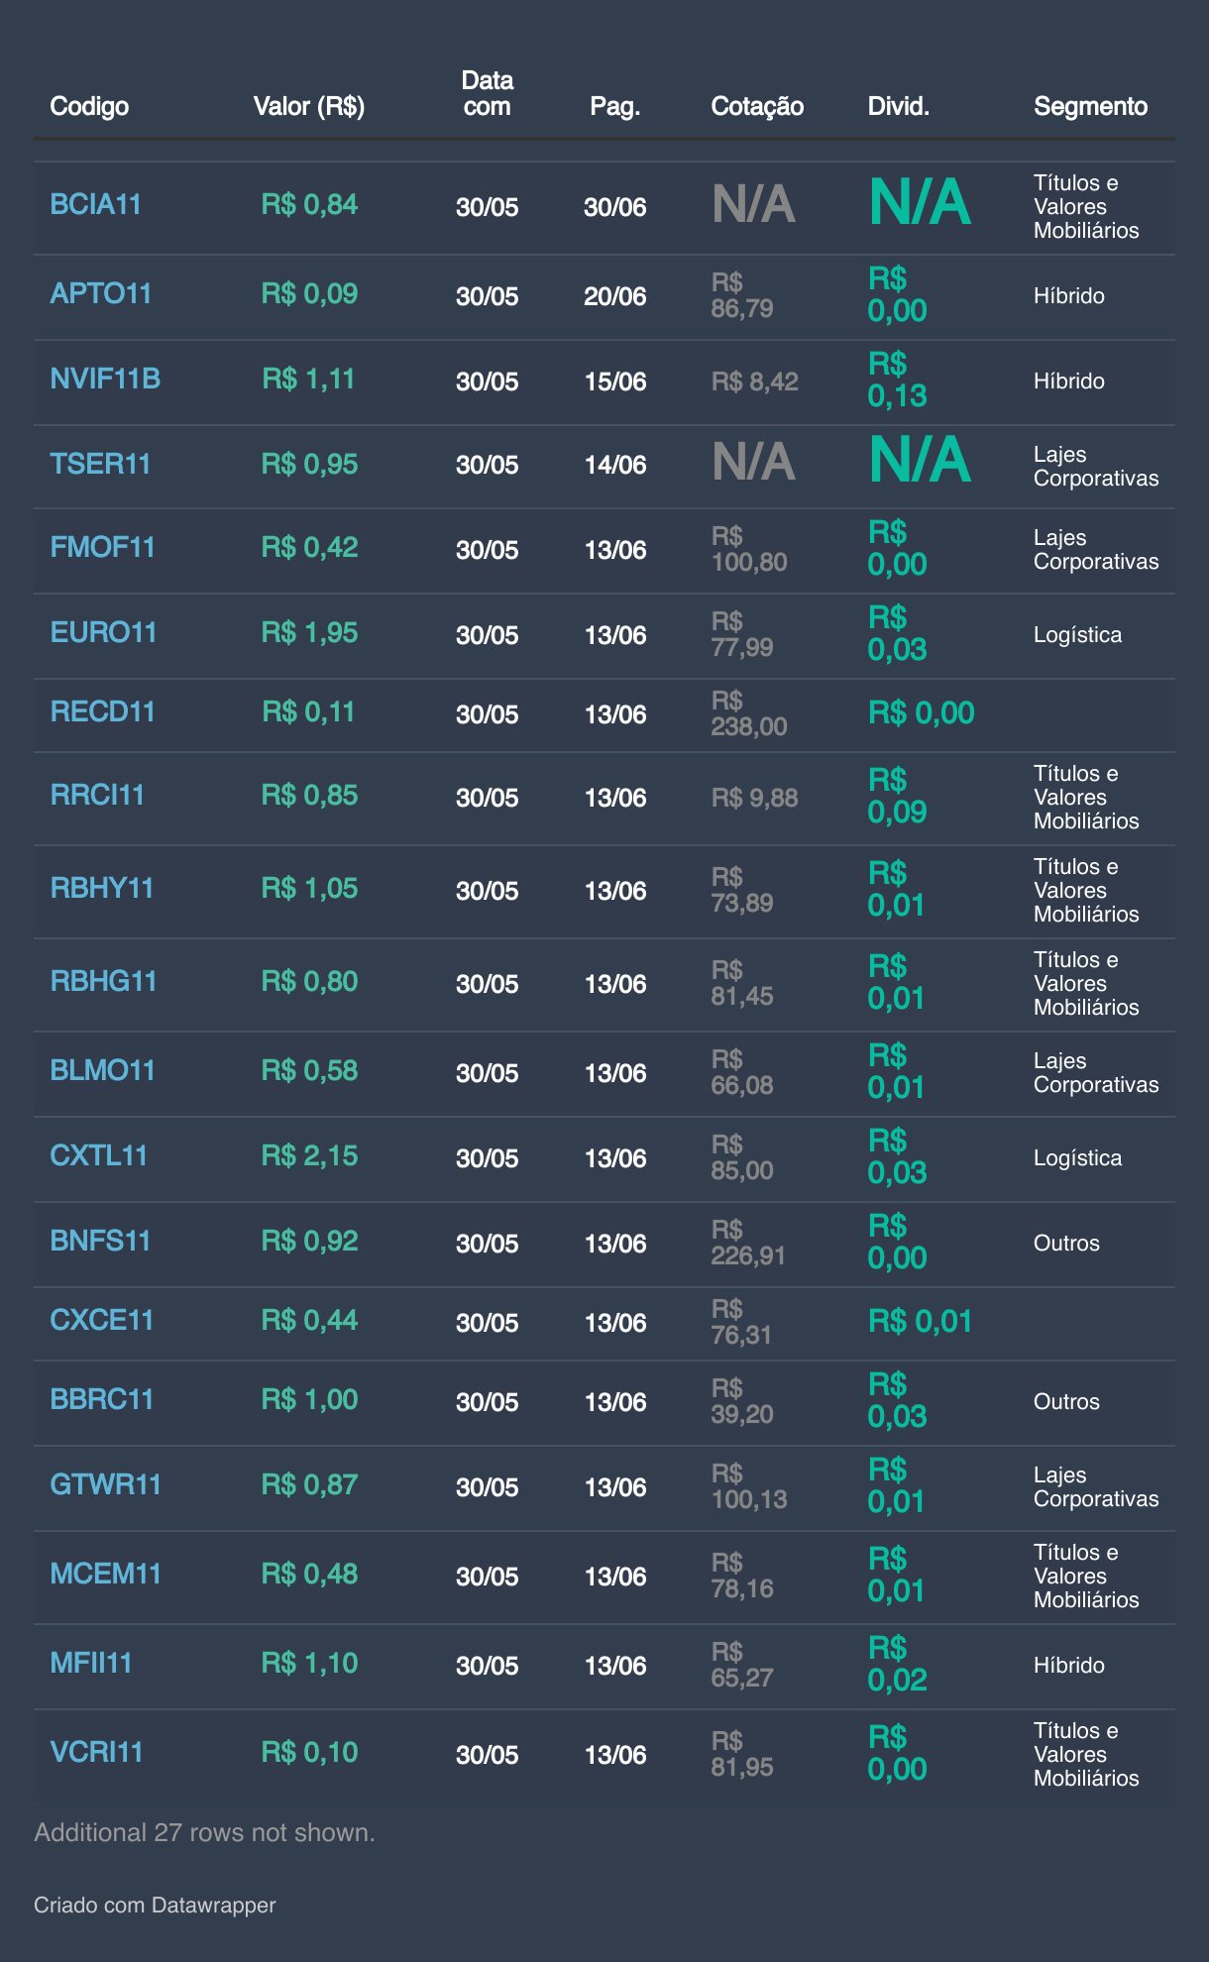Open the TSER11 ticker link
The image size is (1209, 1962).
(x=100, y=465)
